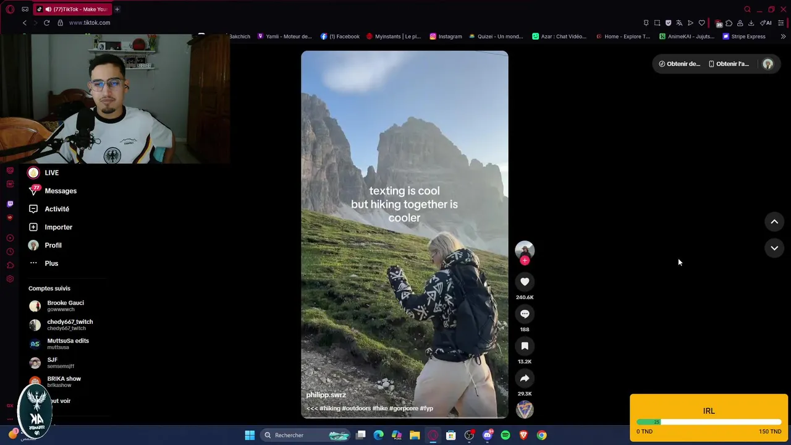
Task: Click the Obtenir de... button
Action: [x=679, y=64]
